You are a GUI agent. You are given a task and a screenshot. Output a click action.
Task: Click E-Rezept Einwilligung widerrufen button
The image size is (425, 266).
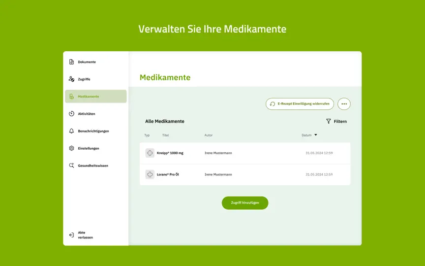coord(300,104)
